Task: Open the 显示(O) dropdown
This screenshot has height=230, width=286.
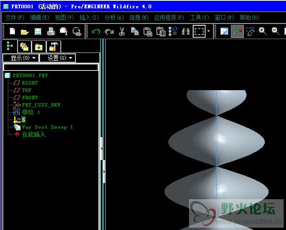Action: (x=21, y=58)
